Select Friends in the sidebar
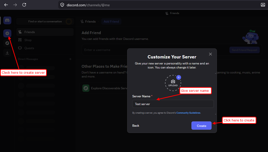The image size is (268, 152). pos(45,32)
